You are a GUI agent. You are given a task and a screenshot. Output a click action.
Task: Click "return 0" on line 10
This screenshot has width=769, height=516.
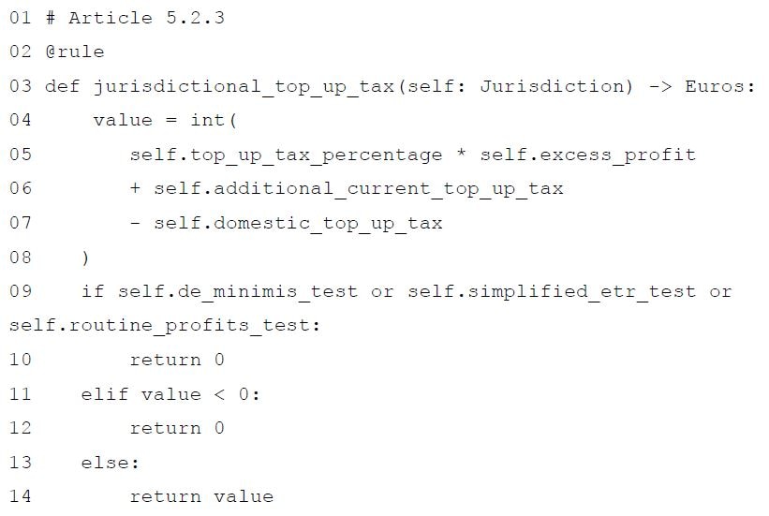pos(177,360)
